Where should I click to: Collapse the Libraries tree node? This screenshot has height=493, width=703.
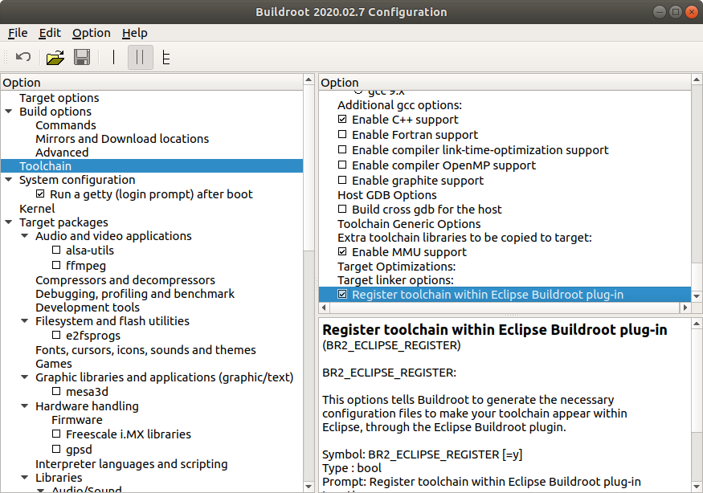(25, 478)
